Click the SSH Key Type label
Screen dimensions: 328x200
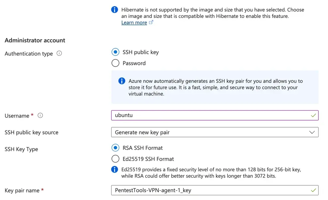pos(21,149)
